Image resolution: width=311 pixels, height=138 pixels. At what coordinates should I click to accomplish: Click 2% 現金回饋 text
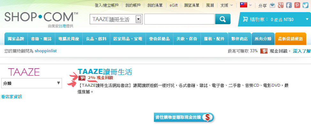(100, 78)
